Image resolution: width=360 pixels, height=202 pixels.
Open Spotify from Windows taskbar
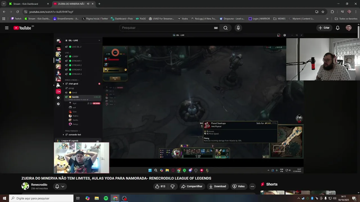[106, 198]
